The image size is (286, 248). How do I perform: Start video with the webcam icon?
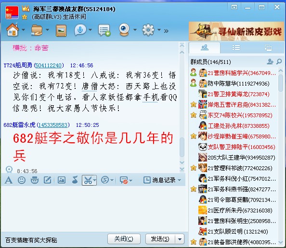(x=124, y=30)
